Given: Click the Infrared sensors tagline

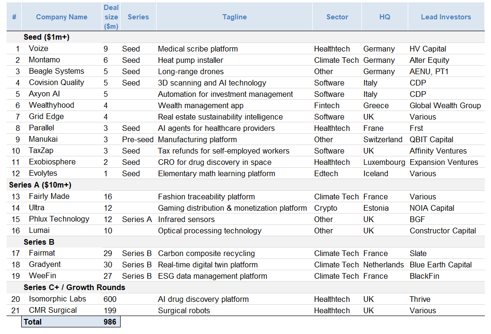Looking at the screenshot, I should point(186,219).
